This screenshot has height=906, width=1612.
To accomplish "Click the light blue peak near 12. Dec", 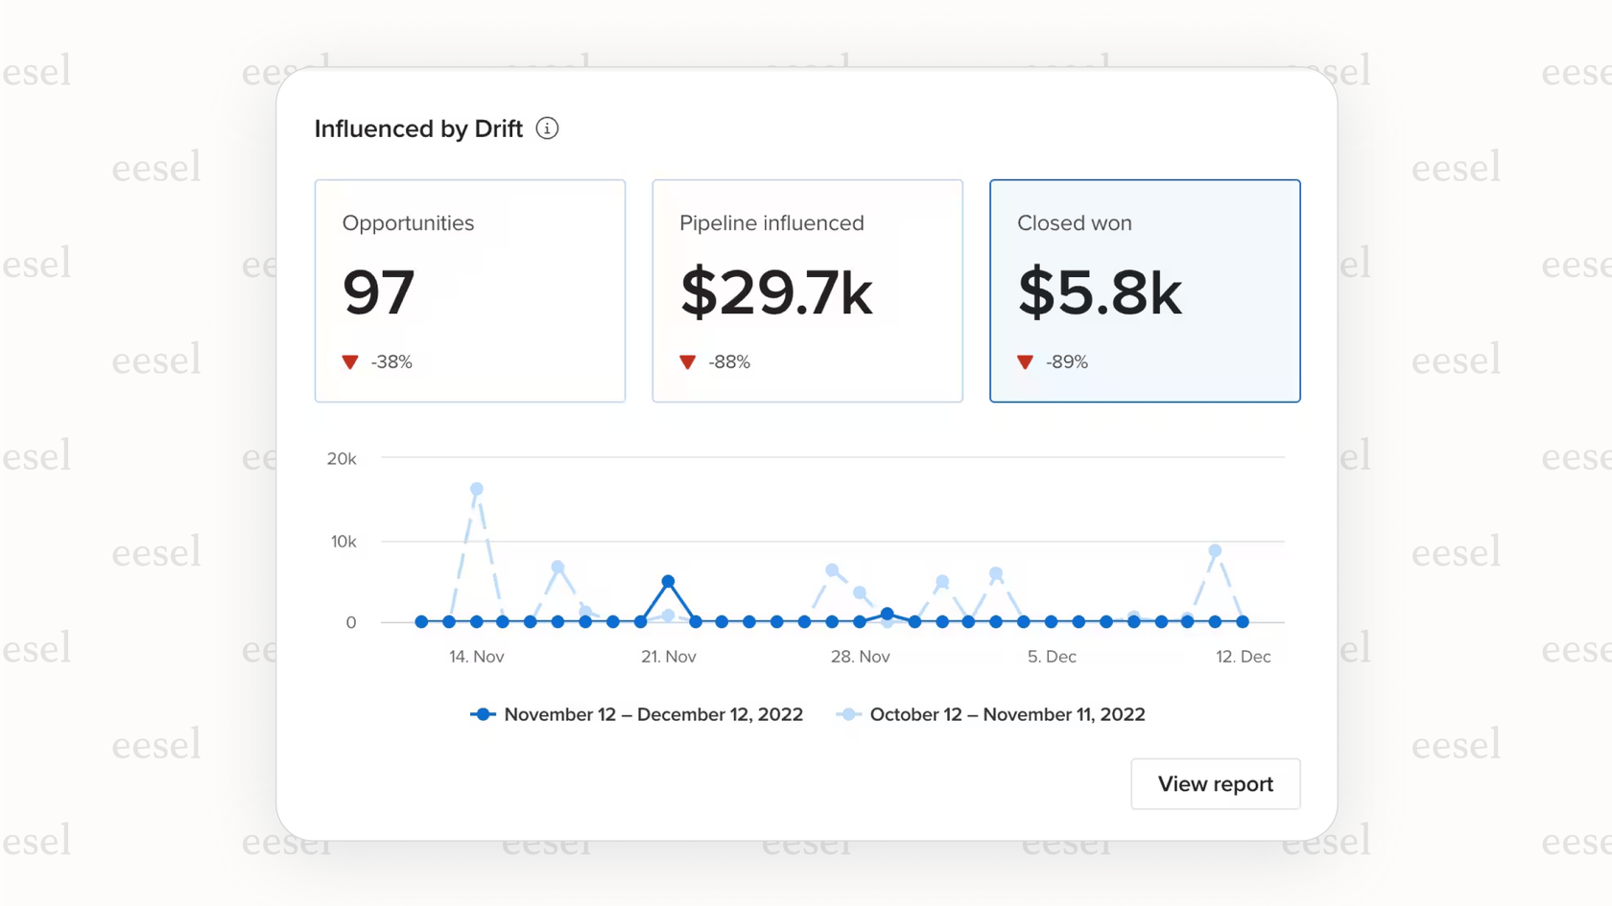I will 1214,550.
